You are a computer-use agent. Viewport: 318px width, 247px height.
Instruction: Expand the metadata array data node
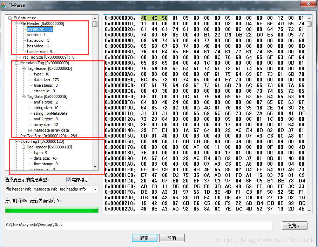[x=30, y=130]
